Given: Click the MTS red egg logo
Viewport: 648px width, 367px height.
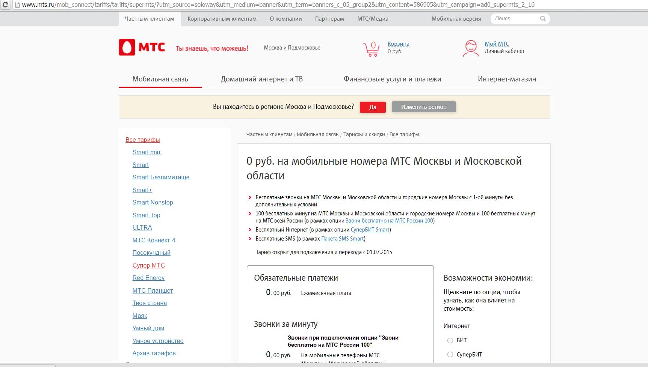Looking at the screenshot, I should (x=127, y=47).
